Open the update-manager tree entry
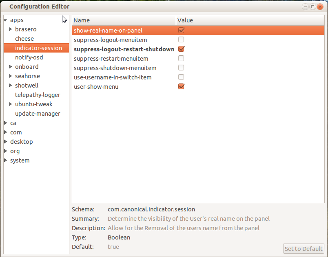The width and height of the screenshot is (328, 257). click(38, 114)
